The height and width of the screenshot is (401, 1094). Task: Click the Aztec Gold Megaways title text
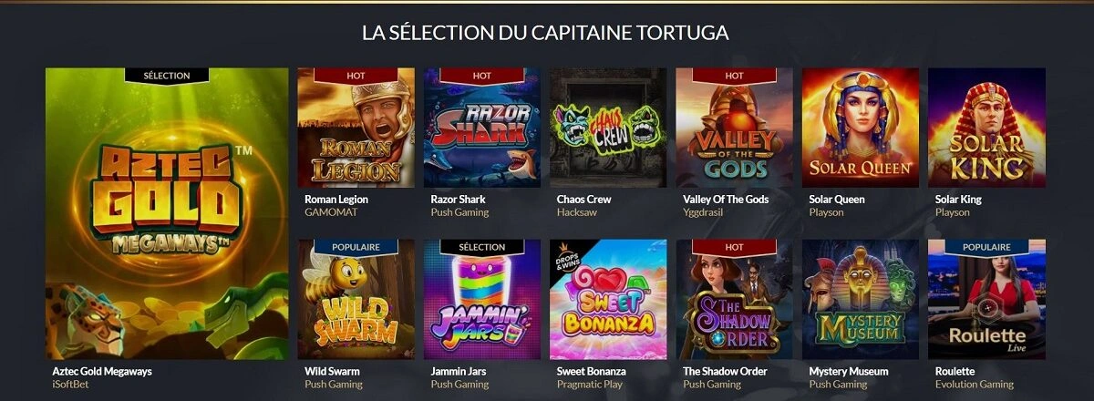point(102,372)
